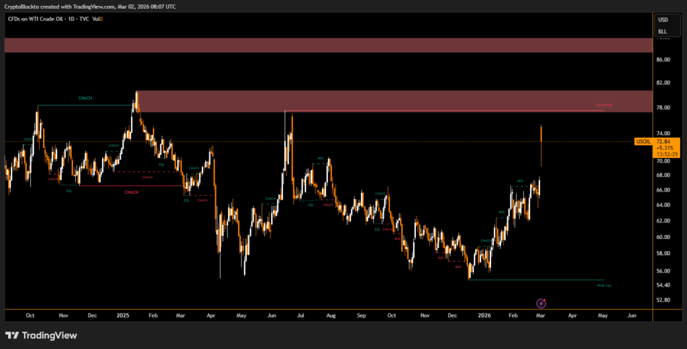Select the large green CHoCH label

[85, 98]
